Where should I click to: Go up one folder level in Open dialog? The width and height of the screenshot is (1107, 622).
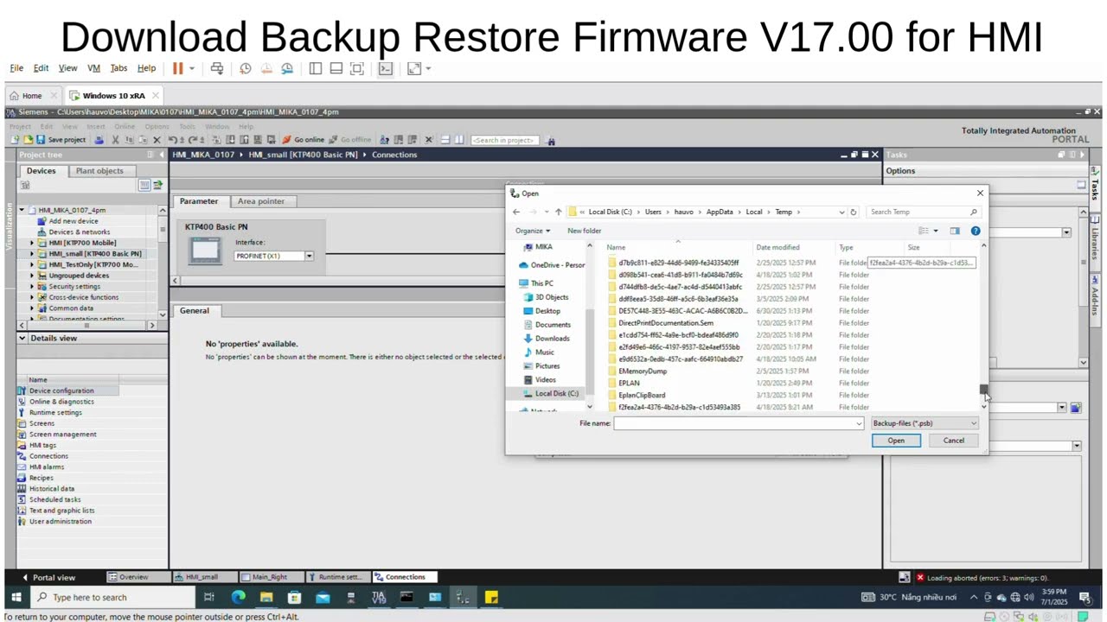(x=558, y=212)
